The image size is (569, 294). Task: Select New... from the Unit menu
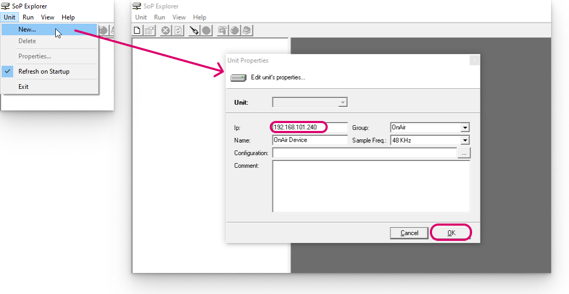pos(27,29)
